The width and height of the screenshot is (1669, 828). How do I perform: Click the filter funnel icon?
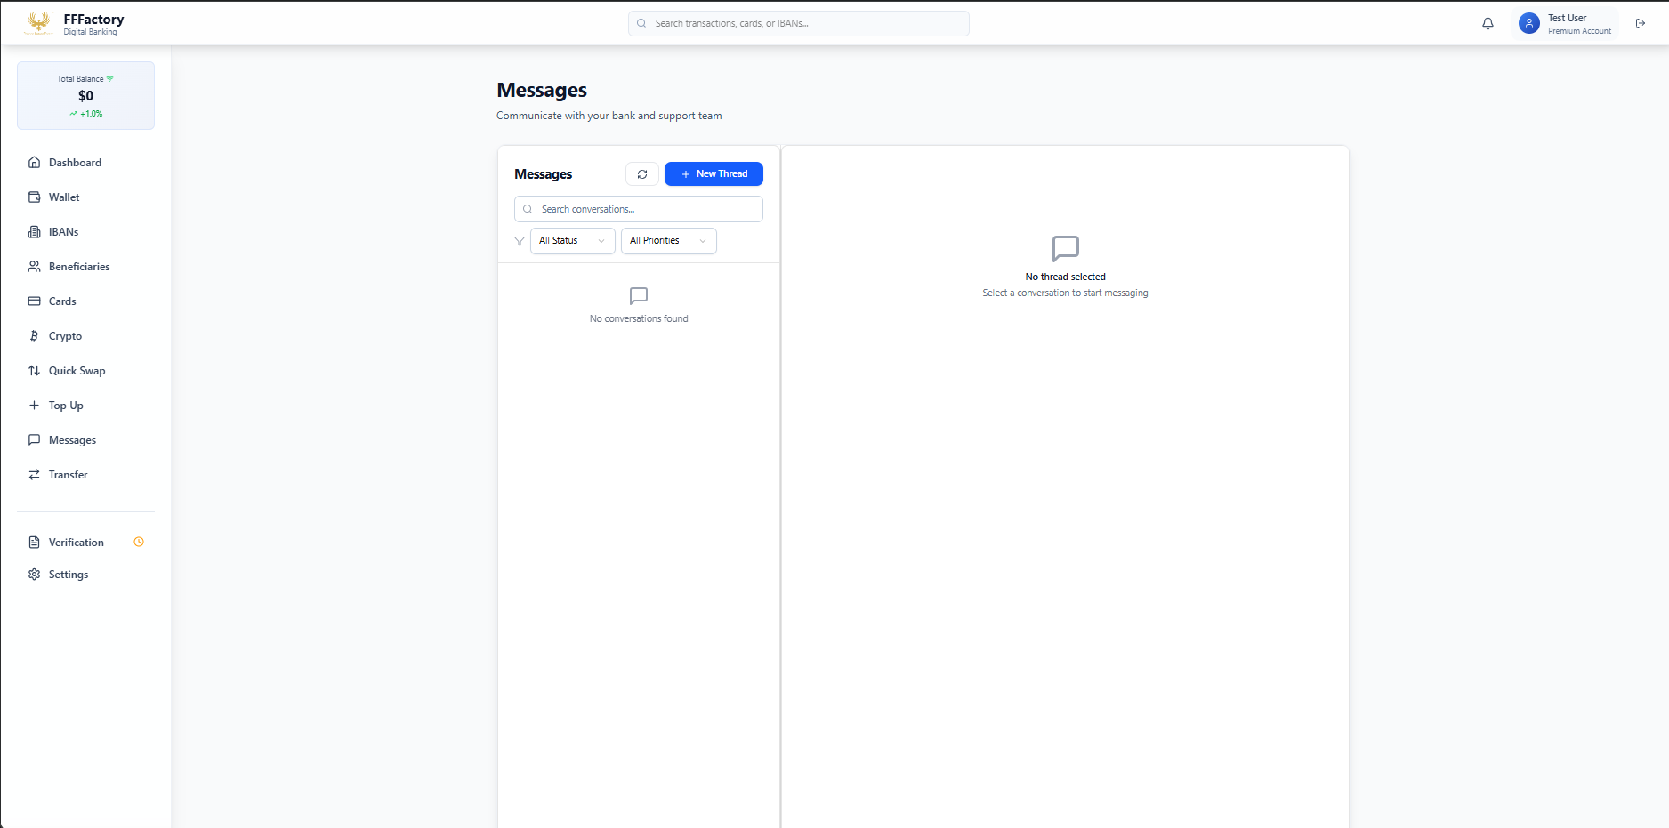click(x=520, y=241)
